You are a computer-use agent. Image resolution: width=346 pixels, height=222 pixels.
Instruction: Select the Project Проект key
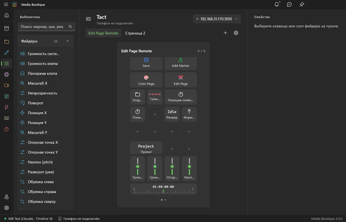(146, 148)
